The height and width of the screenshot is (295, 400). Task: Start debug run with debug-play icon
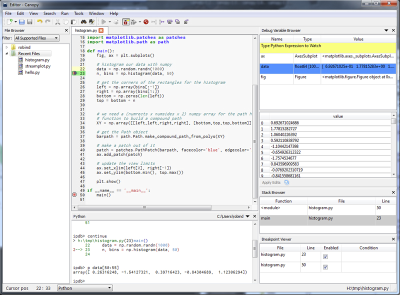tap(133, 22)
